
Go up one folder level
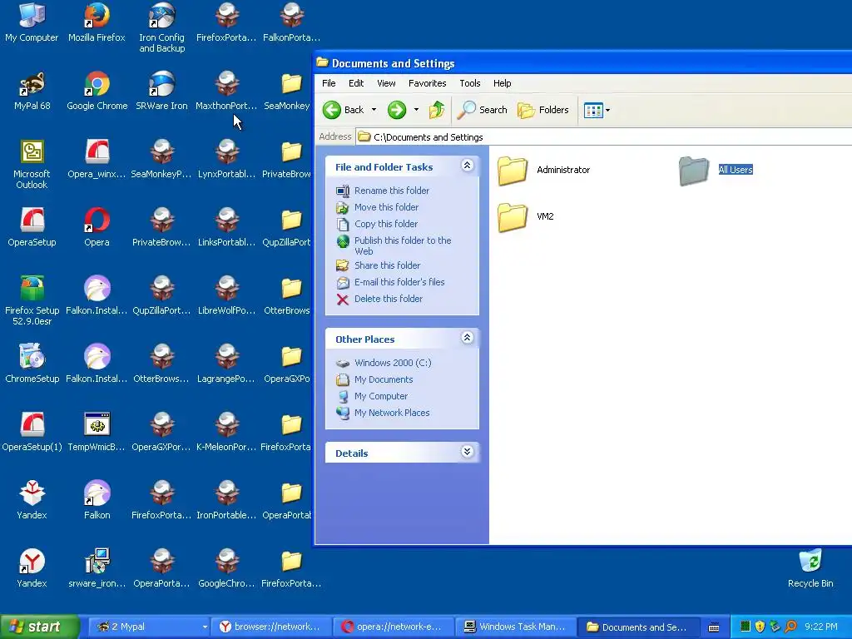[x=437, y=110]
